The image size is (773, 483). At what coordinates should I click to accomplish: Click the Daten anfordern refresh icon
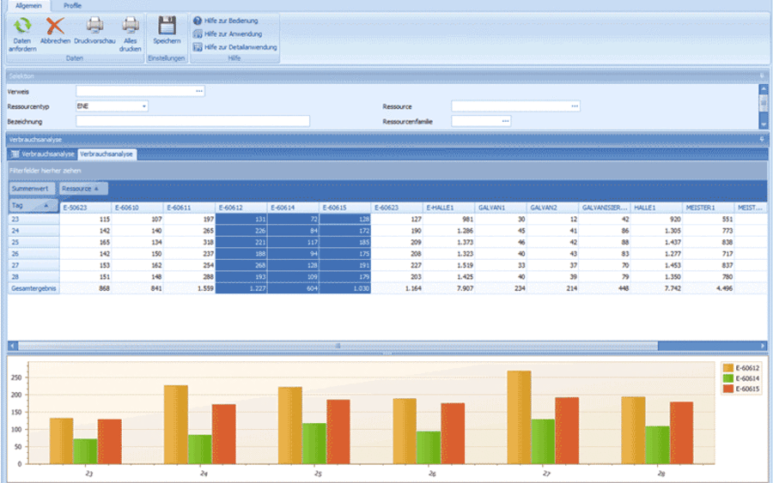pyautogui.click(x=22, y=26)
